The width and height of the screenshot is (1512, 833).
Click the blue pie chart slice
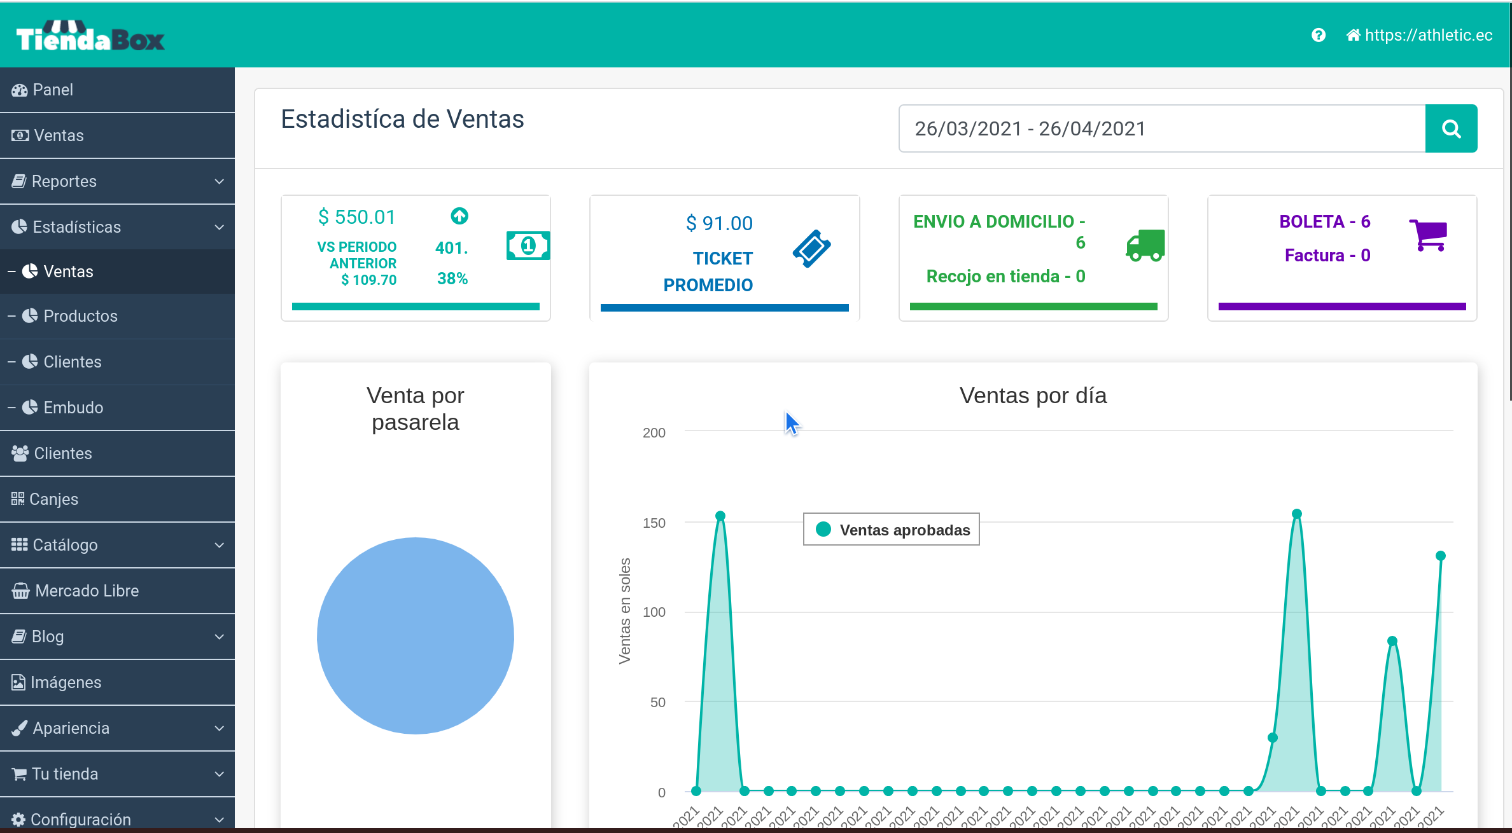coord(416,636)
